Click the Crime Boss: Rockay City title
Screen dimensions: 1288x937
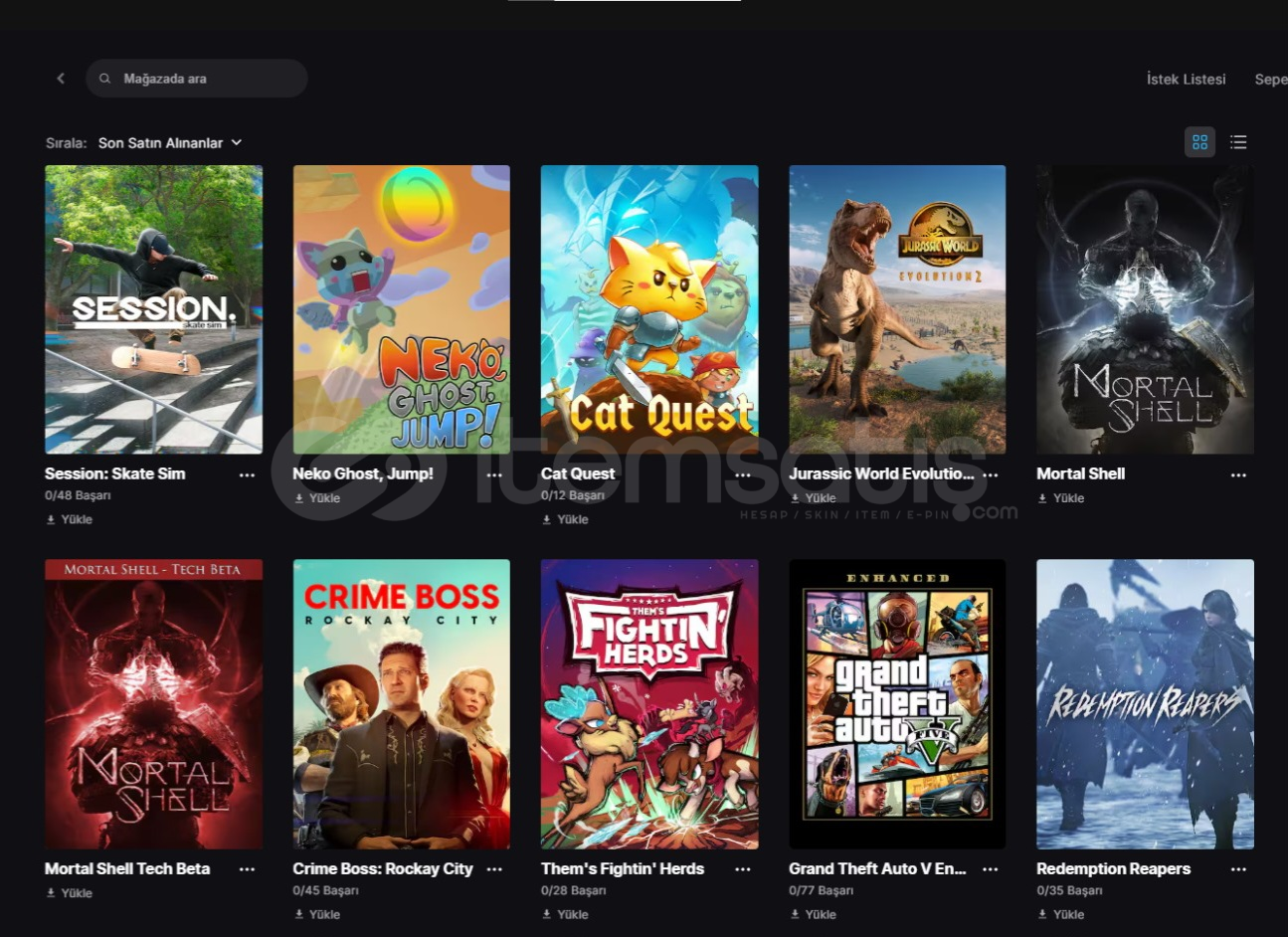point(383,868)
